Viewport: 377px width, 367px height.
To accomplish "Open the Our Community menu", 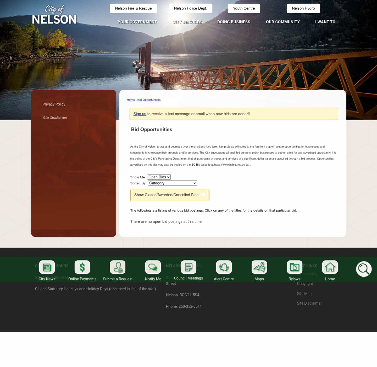I will 283,22.
